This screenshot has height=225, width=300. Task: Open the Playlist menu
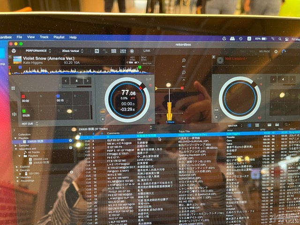[59, 37]
